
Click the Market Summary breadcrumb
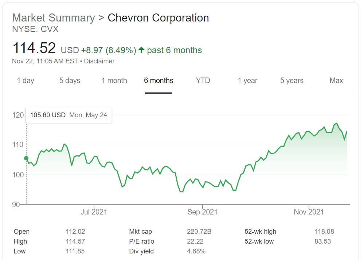click(53, 18)
